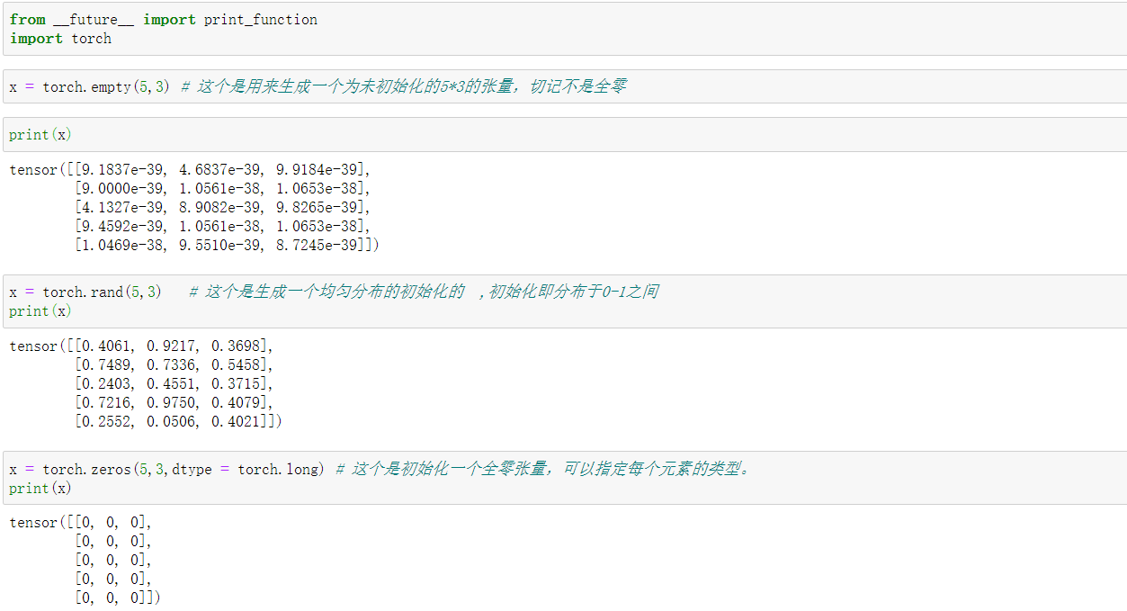
Task: Click the comment '这个是生成一个均匀分布的初始化的'
Action: [335, 292]
